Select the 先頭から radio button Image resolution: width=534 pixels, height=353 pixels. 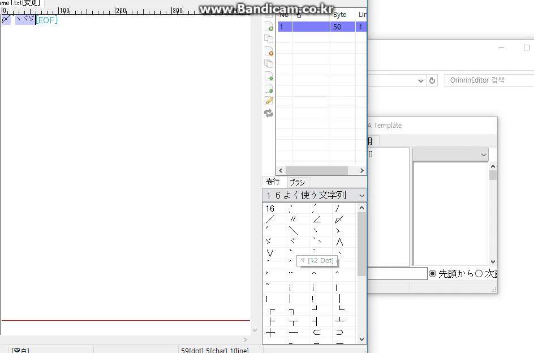click(x=433, y=274)
